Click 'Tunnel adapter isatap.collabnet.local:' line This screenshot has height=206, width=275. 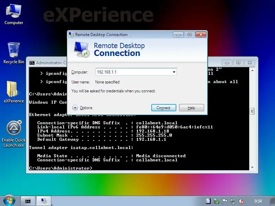click(x=81, y=148)
